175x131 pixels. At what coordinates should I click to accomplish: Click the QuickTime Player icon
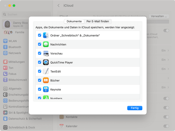click(46, 62)
